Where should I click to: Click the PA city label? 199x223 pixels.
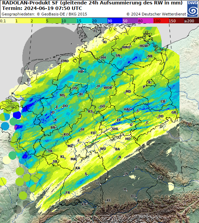pyautogui.click(x=160, y=177)
